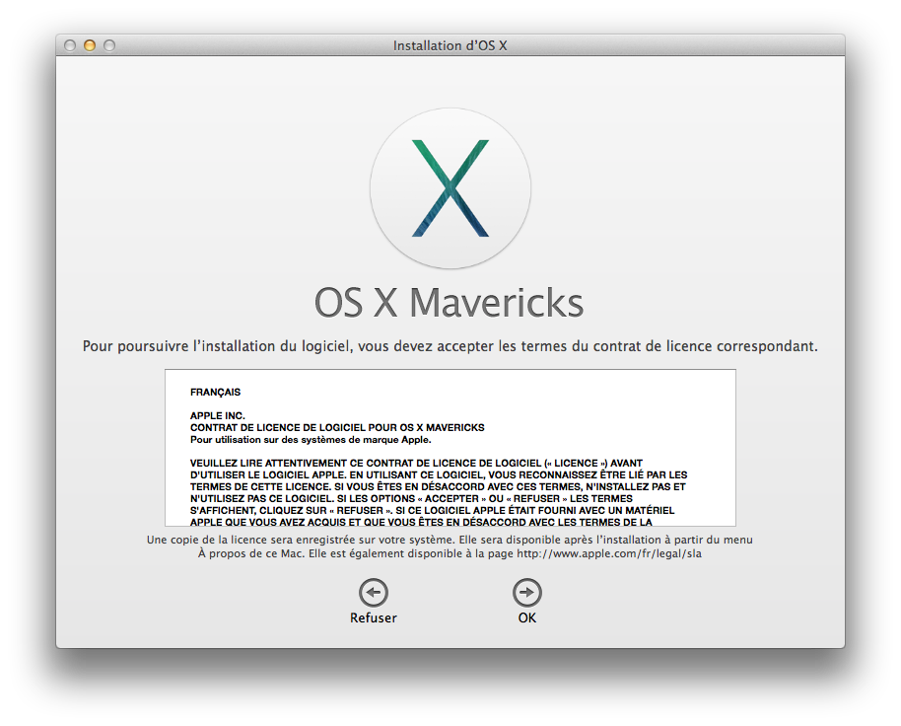Minimize the window with the yellow button
The image size is (901, 726).
pos(90,45)
